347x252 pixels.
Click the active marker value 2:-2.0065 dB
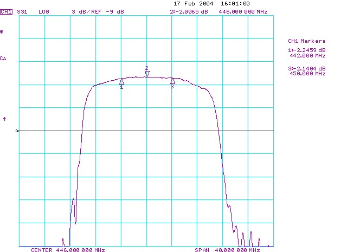(x=189, y=12)
